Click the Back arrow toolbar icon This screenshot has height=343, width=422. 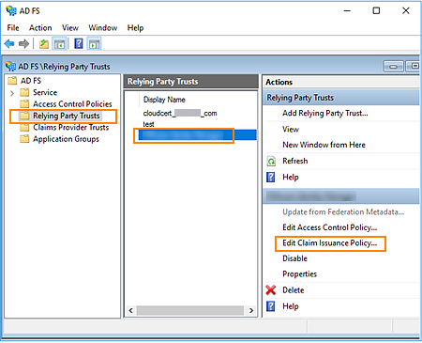coord(9,43)
